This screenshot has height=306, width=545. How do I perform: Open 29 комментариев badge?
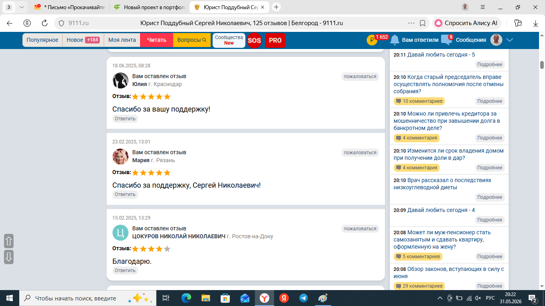point(419,286)
